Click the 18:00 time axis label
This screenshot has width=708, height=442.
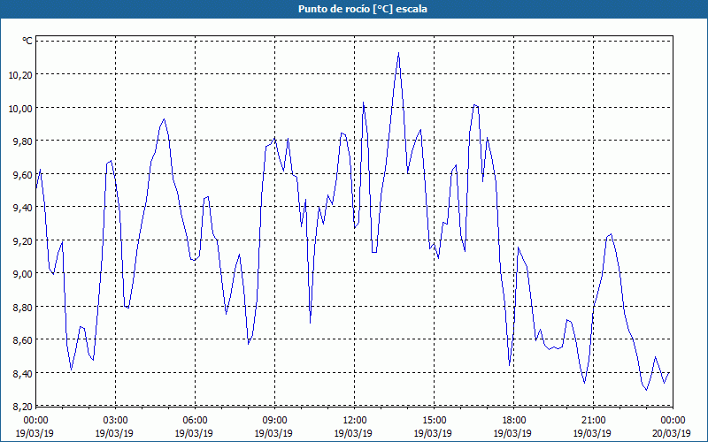[513, 421]
